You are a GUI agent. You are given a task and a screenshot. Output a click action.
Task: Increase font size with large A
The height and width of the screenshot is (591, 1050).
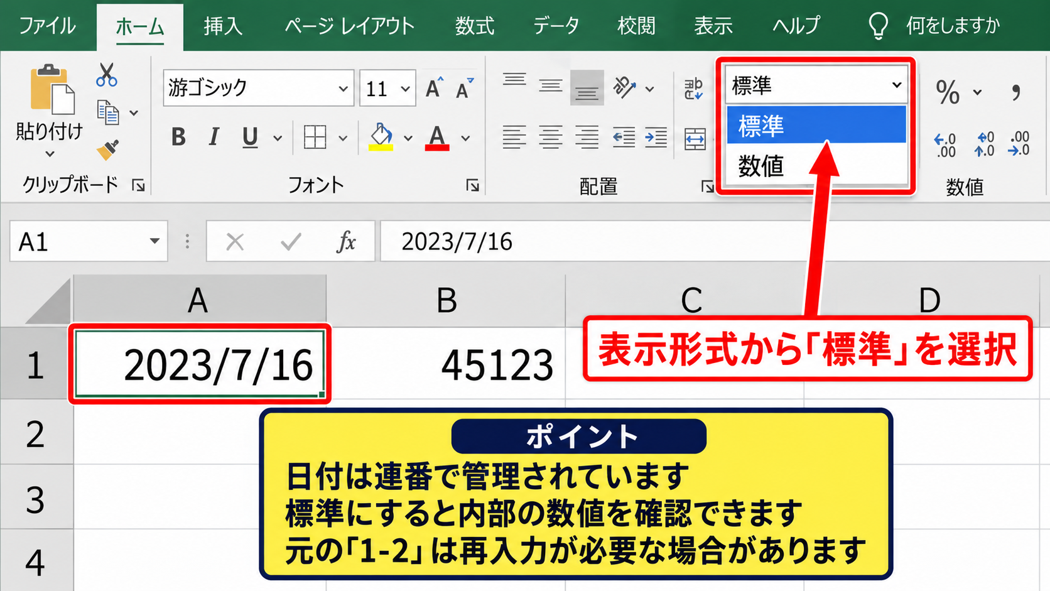point(434,88)
